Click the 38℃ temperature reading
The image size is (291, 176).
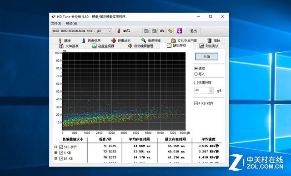126,31
